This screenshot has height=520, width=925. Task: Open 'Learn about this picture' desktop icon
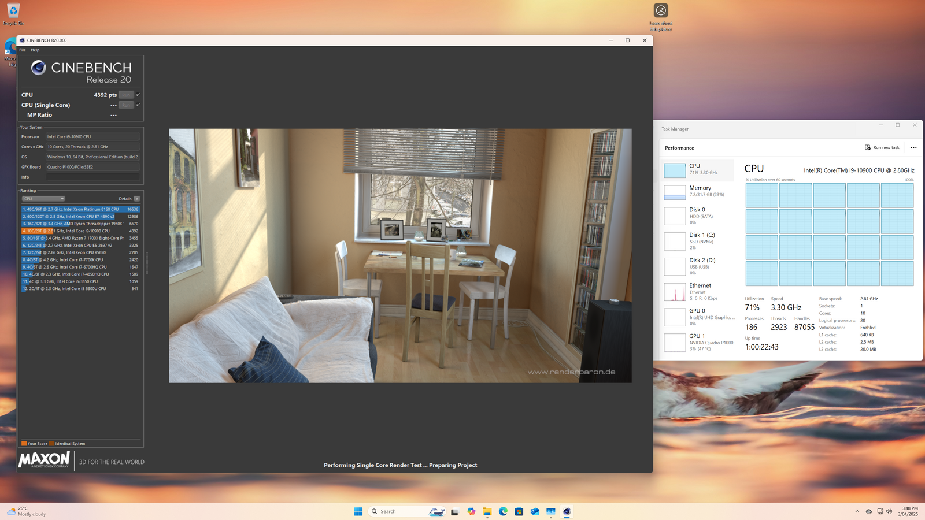(661, 17)
